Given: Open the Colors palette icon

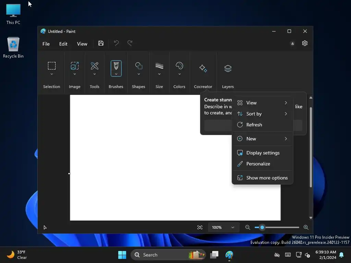Looking at the screenshot, I should (179, 66).
